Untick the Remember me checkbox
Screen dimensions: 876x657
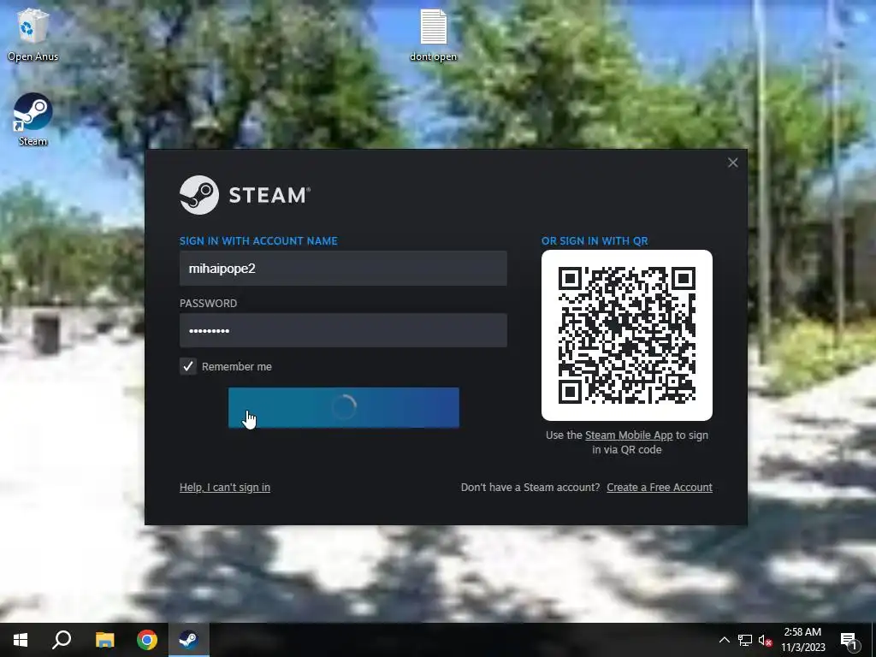pos(188,366)
